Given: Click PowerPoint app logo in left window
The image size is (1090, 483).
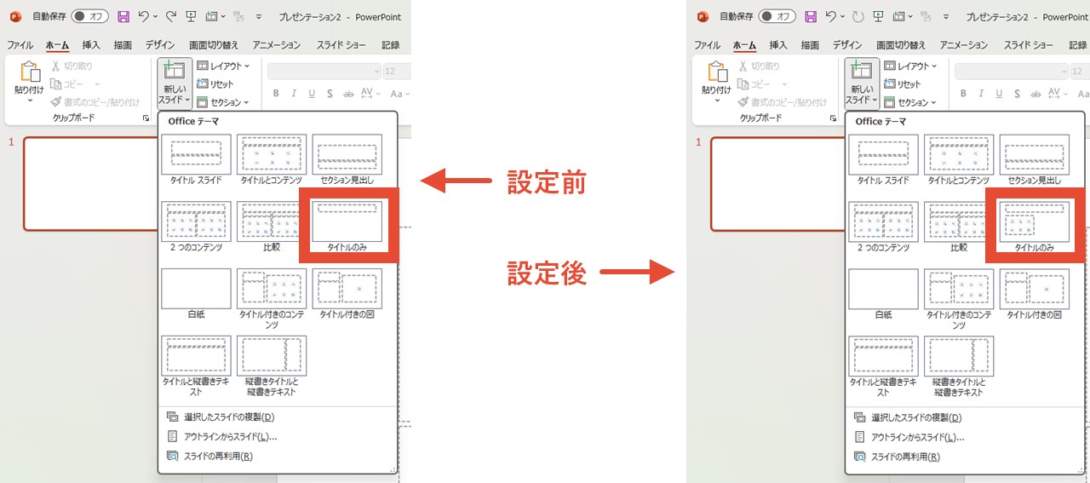Looking at the screenshot, I should [x=14, y=16].
